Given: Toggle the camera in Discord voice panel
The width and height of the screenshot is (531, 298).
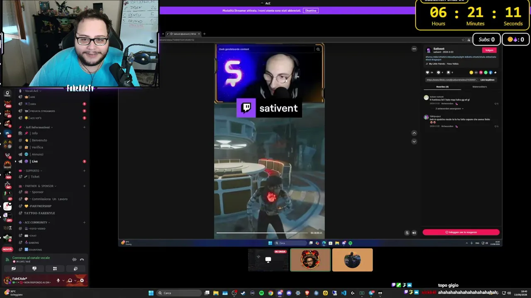Looking at the screenshot, I should pyautogui.click(x=14, y=269).
